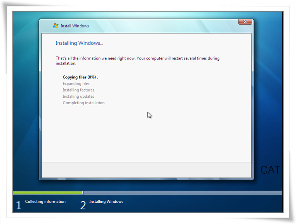
Task: Click the gray Installing Windows progress bar
Action: click(x=182, y=192)
